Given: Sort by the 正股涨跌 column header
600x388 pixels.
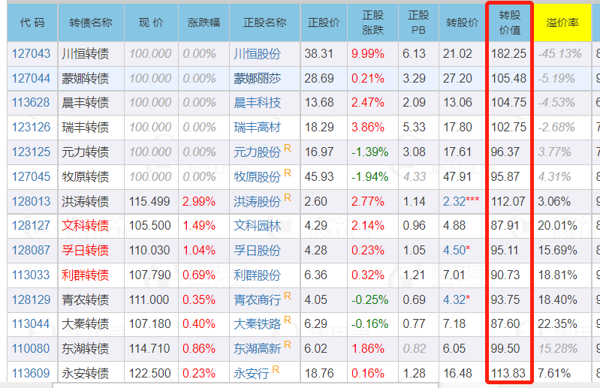Looking at the screenshot, I should 372,23.
